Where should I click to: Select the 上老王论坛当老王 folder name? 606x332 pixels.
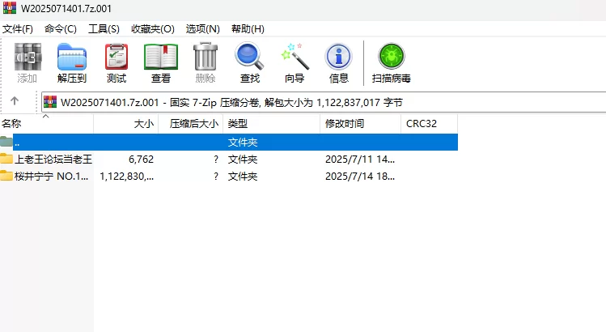tap(53, 159)
